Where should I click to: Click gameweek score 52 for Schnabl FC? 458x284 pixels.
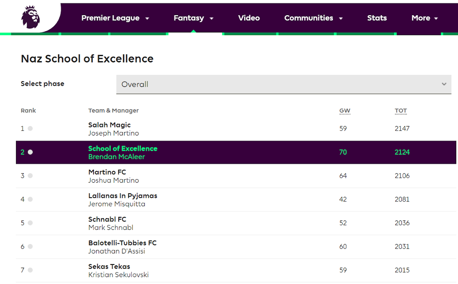tap(343, 223)
